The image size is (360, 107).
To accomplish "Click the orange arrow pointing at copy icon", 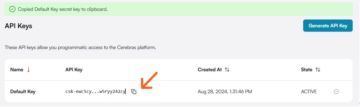I will pyautogui.click(x=149, y=80).
